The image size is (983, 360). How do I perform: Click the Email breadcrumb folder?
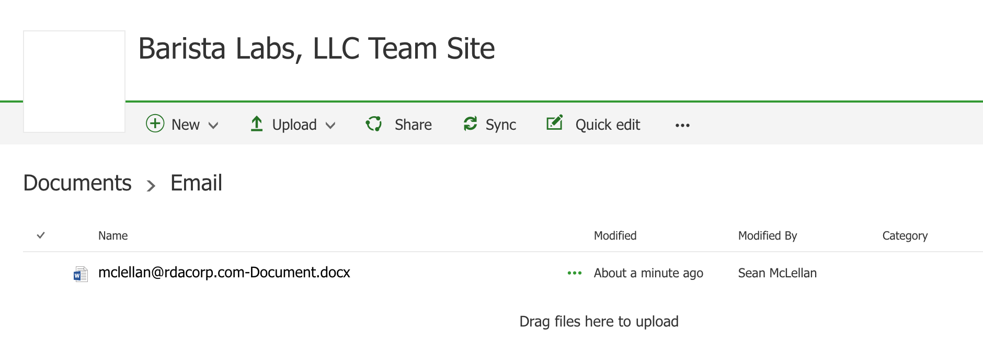pos(196,183)
